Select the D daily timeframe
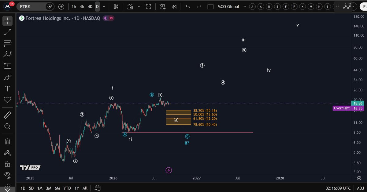The image size is (367, 192). pyautogui.click(x=97, y=6)
